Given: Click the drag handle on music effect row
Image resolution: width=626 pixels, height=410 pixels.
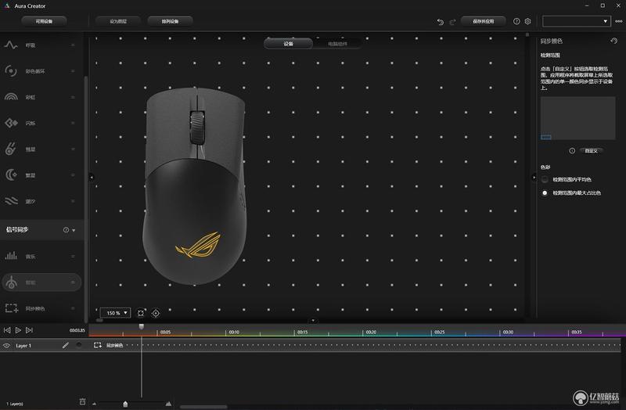Looking at the screenshot, I should [73, 257].
